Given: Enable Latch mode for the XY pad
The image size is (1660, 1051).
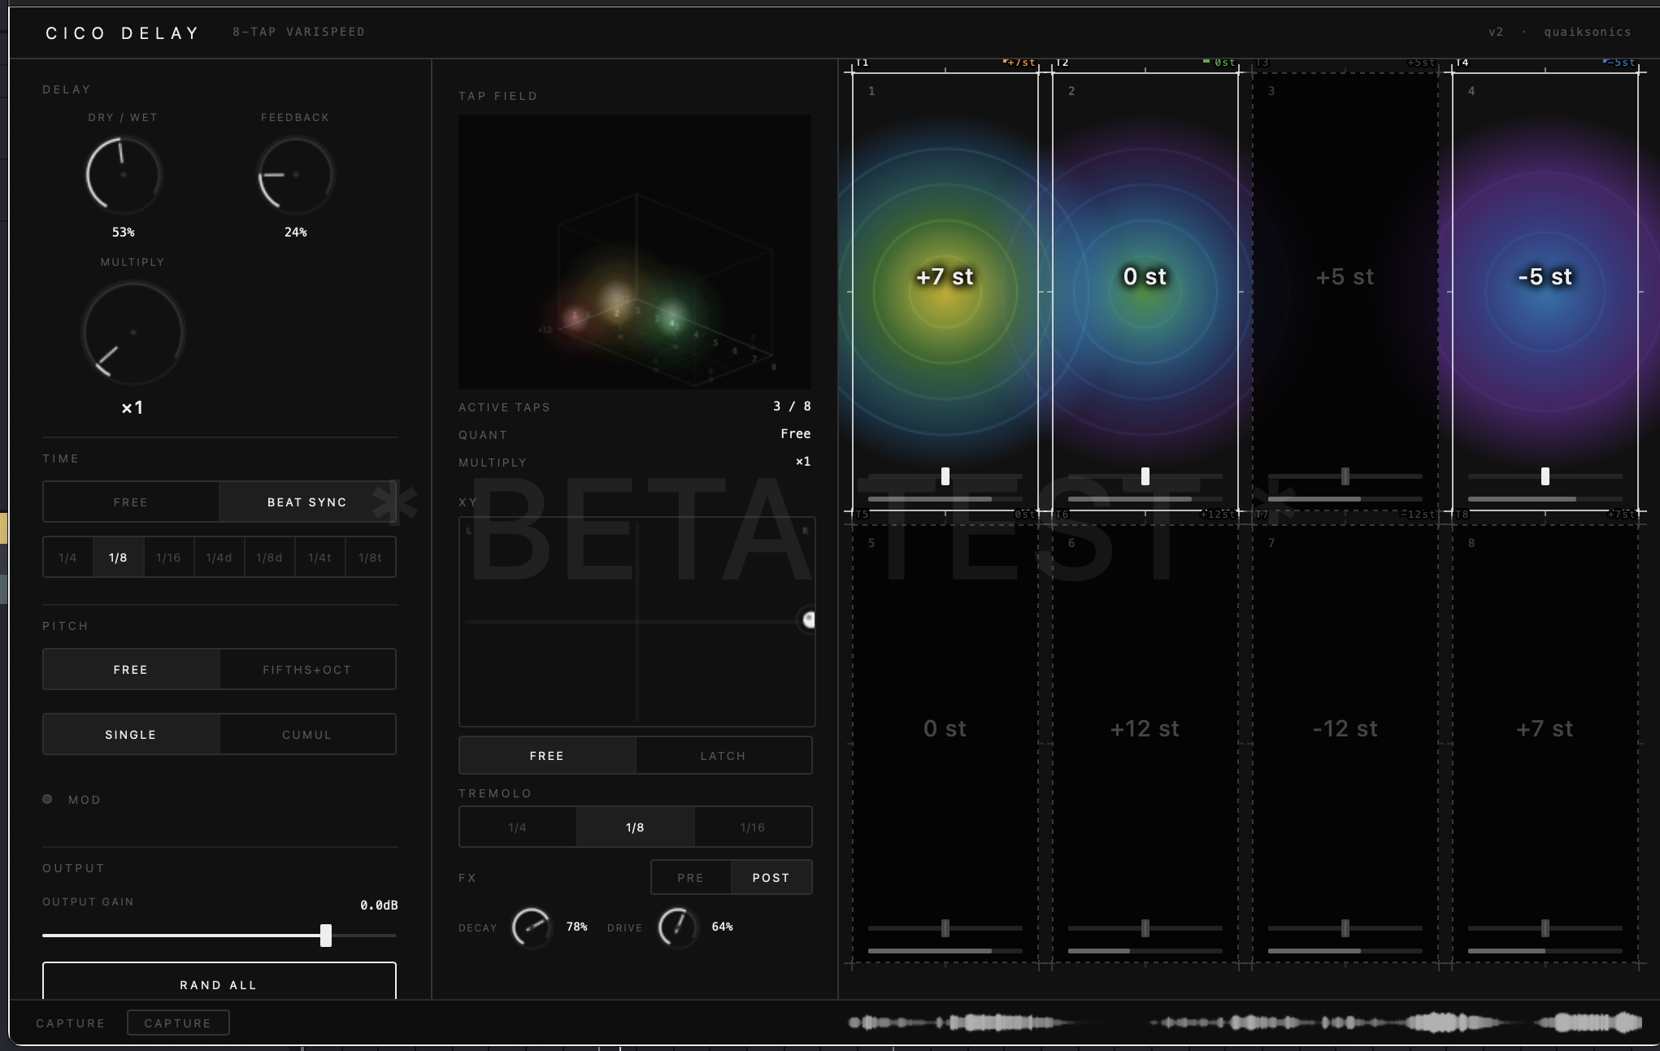Looking at the screenshot, I should [x=723, y=755].
